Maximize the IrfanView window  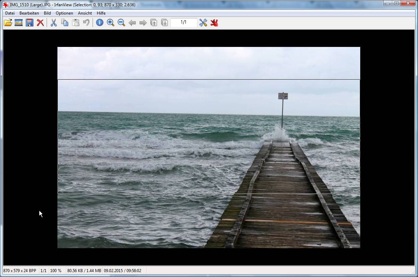pos(396,3)
